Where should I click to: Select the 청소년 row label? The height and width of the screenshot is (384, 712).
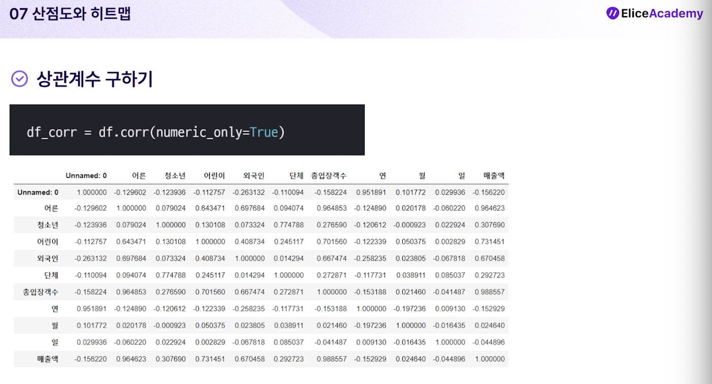[48, 225]
